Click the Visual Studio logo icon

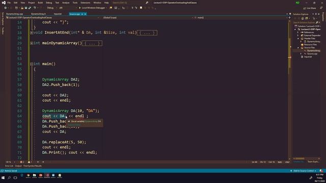[x=4, y=3]
